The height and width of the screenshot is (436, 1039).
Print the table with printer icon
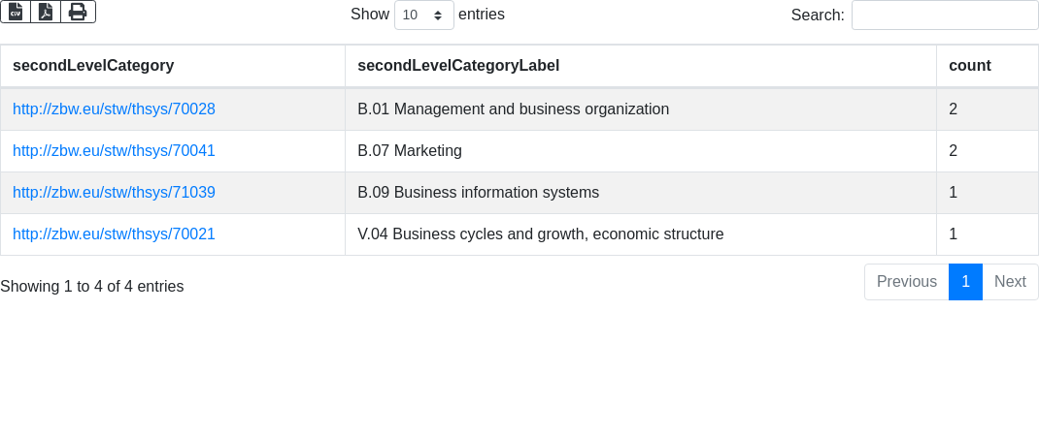point(78,12)
